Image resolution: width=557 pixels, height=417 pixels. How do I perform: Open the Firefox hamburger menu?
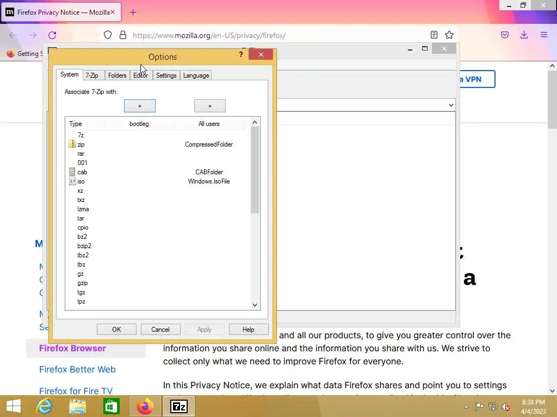tap(544, 35)
